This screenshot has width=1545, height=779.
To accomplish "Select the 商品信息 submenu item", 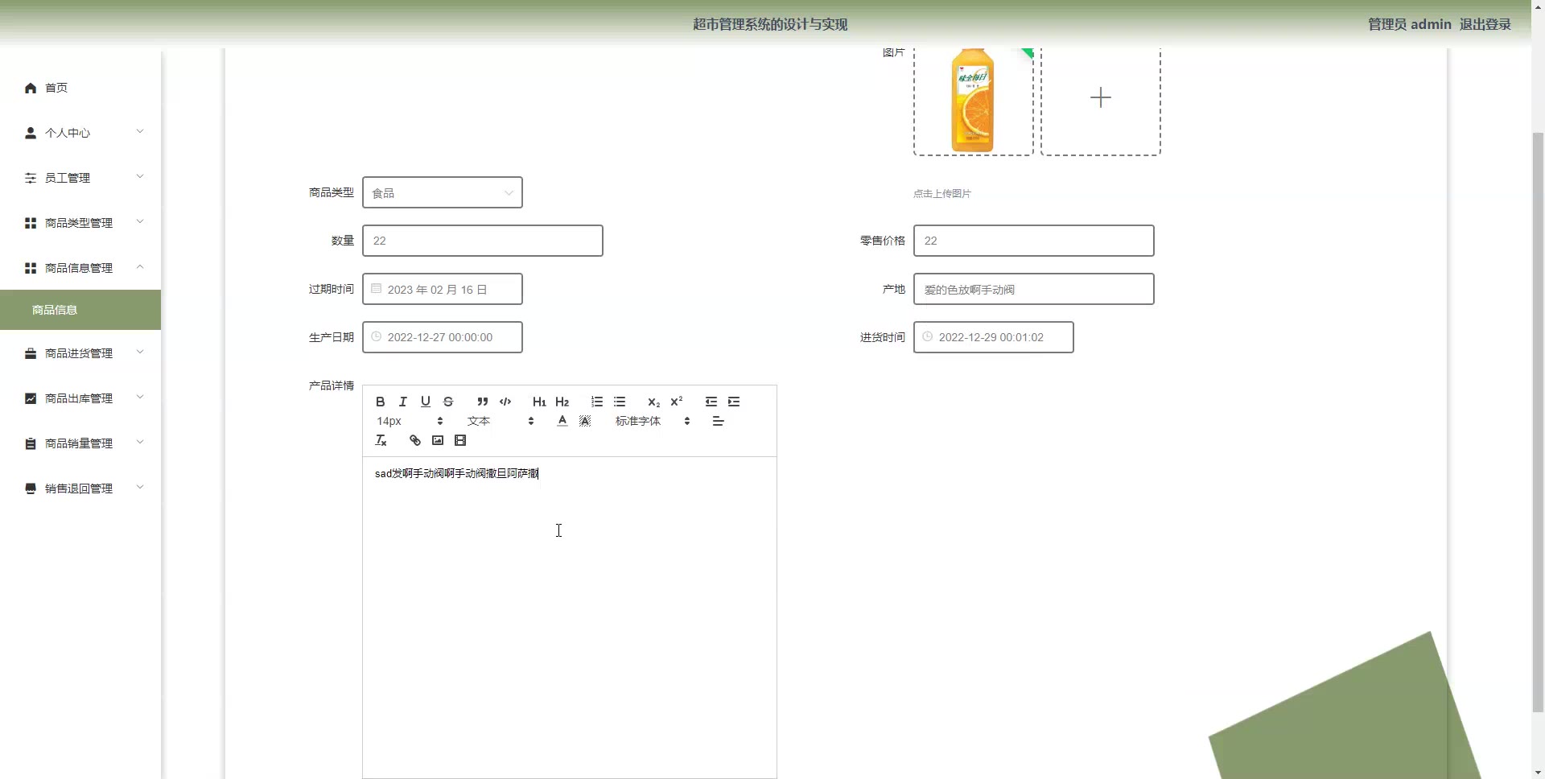I will 80,310.
